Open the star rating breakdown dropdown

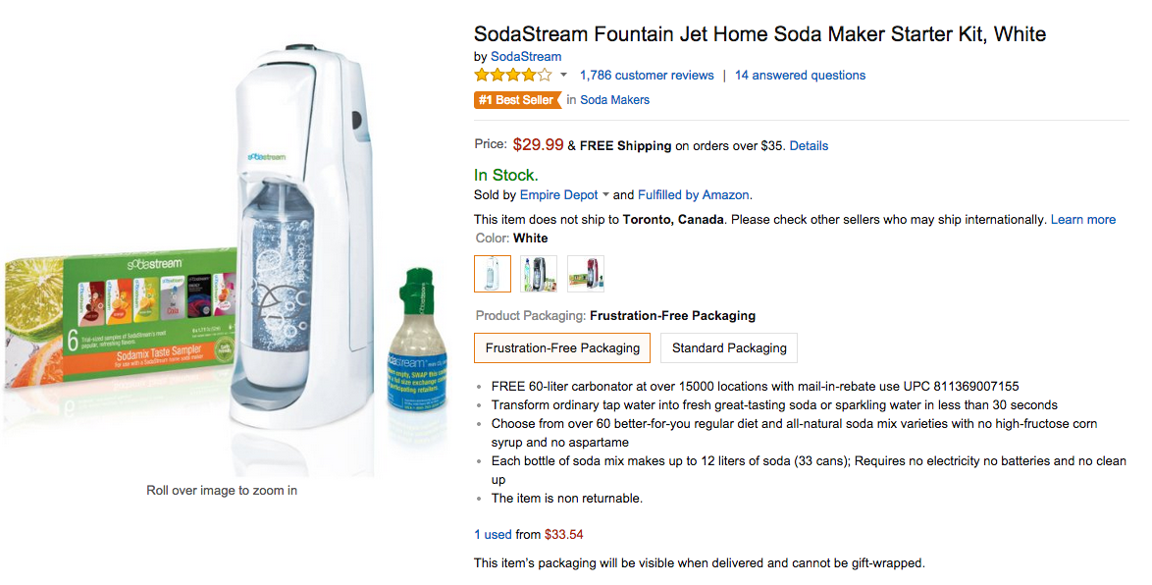click(561, 74)
